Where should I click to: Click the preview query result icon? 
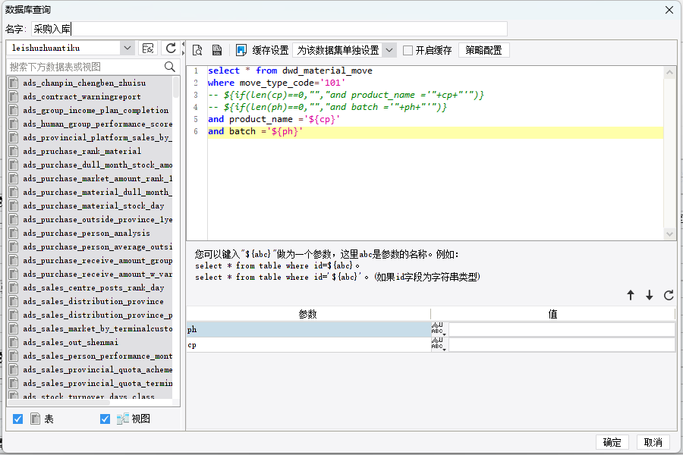click(197, 51)
